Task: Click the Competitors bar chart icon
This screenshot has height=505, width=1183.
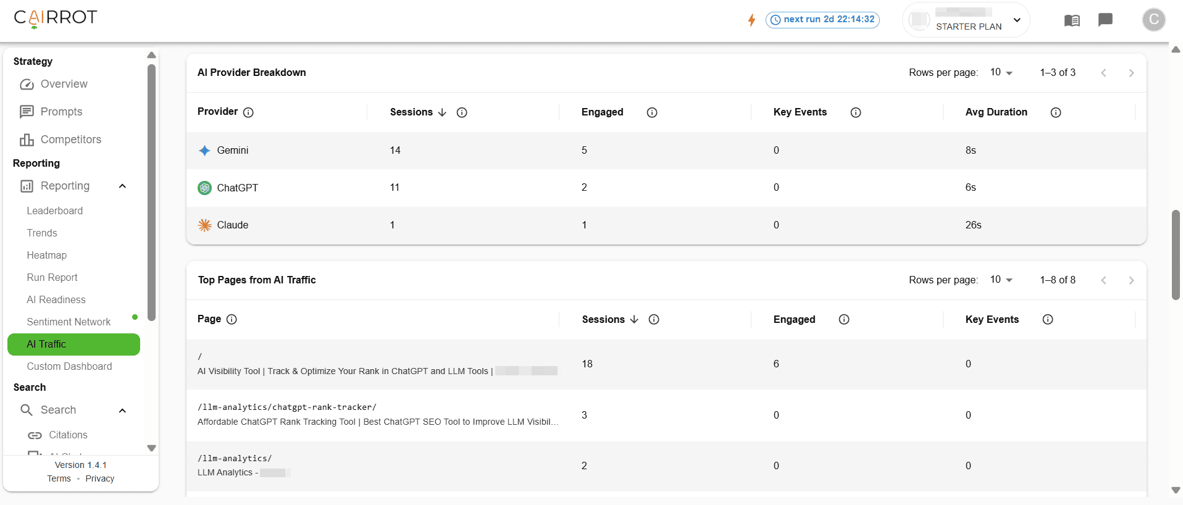Action: click(27, 140)
